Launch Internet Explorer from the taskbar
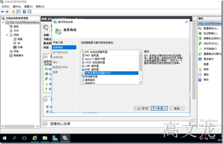 tap(35, 138)
